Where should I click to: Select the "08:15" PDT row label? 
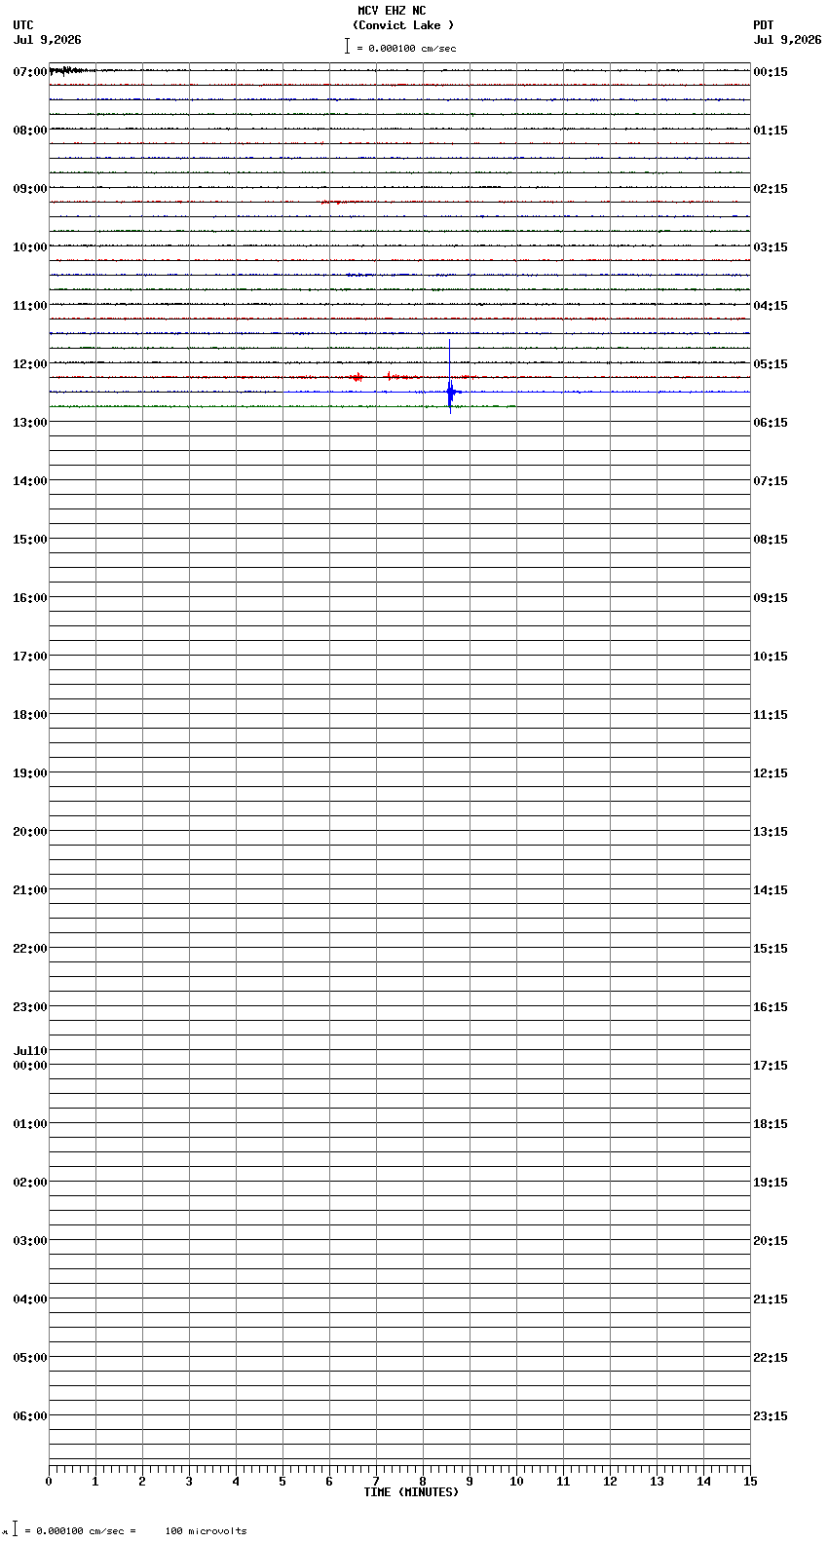[x=771, y=540]
